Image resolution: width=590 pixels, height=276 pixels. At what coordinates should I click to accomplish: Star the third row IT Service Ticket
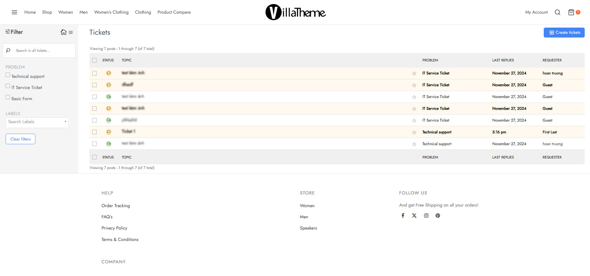414,97
